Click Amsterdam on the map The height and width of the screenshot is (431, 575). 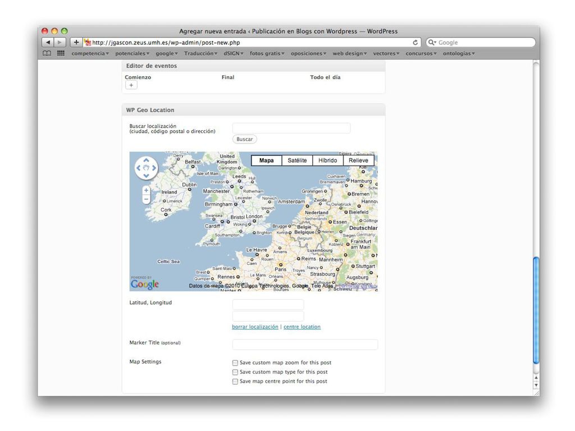coord(291,201)
